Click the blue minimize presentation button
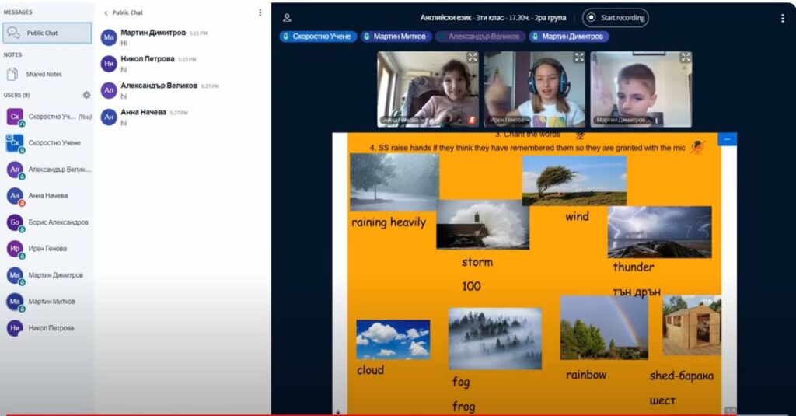This screenshot has height=416, width=796. (727, 139)
